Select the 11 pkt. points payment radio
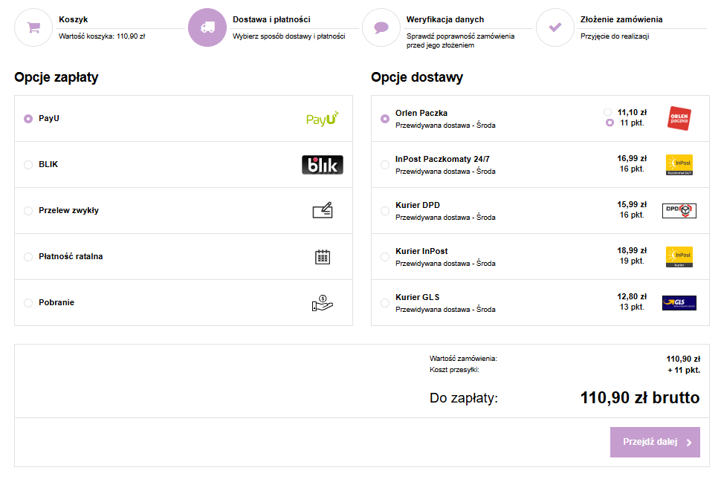Viewport: 721px width, 479px height. tap(610, 123)
